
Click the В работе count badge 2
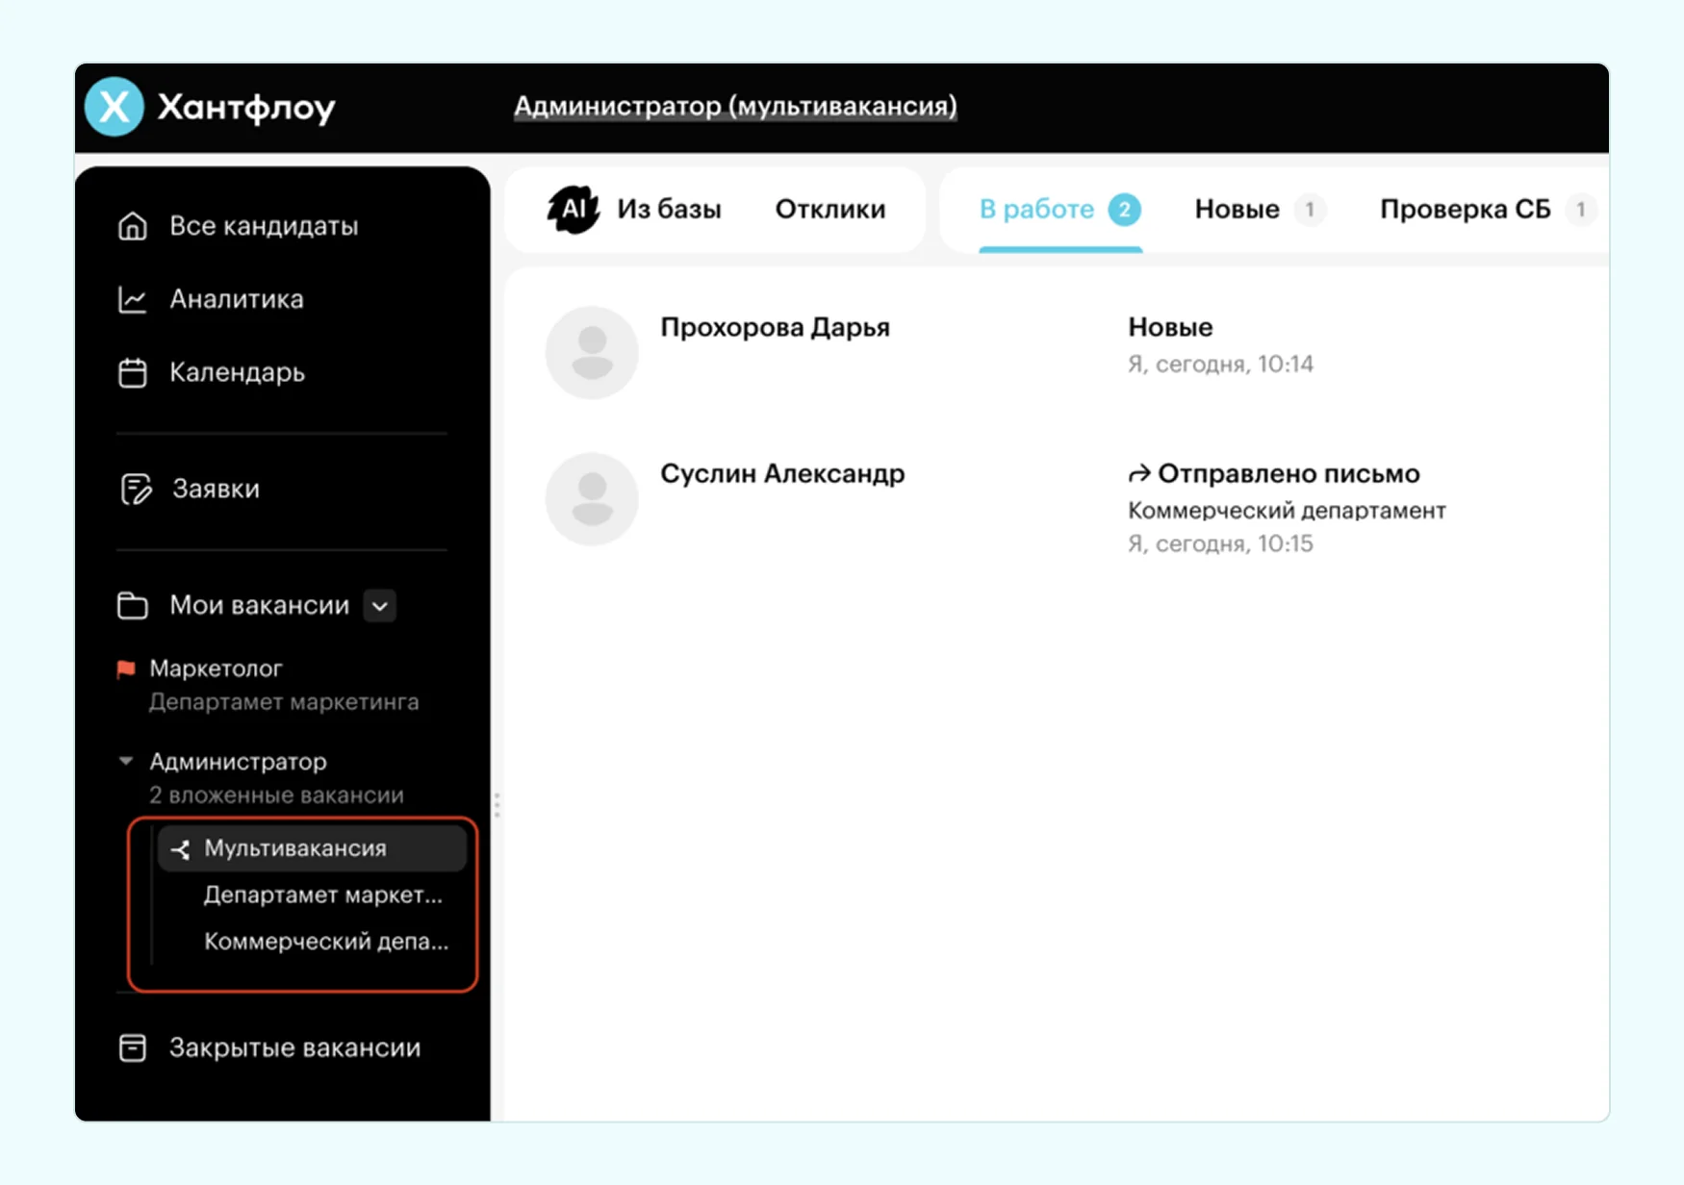click(1124, 210)
